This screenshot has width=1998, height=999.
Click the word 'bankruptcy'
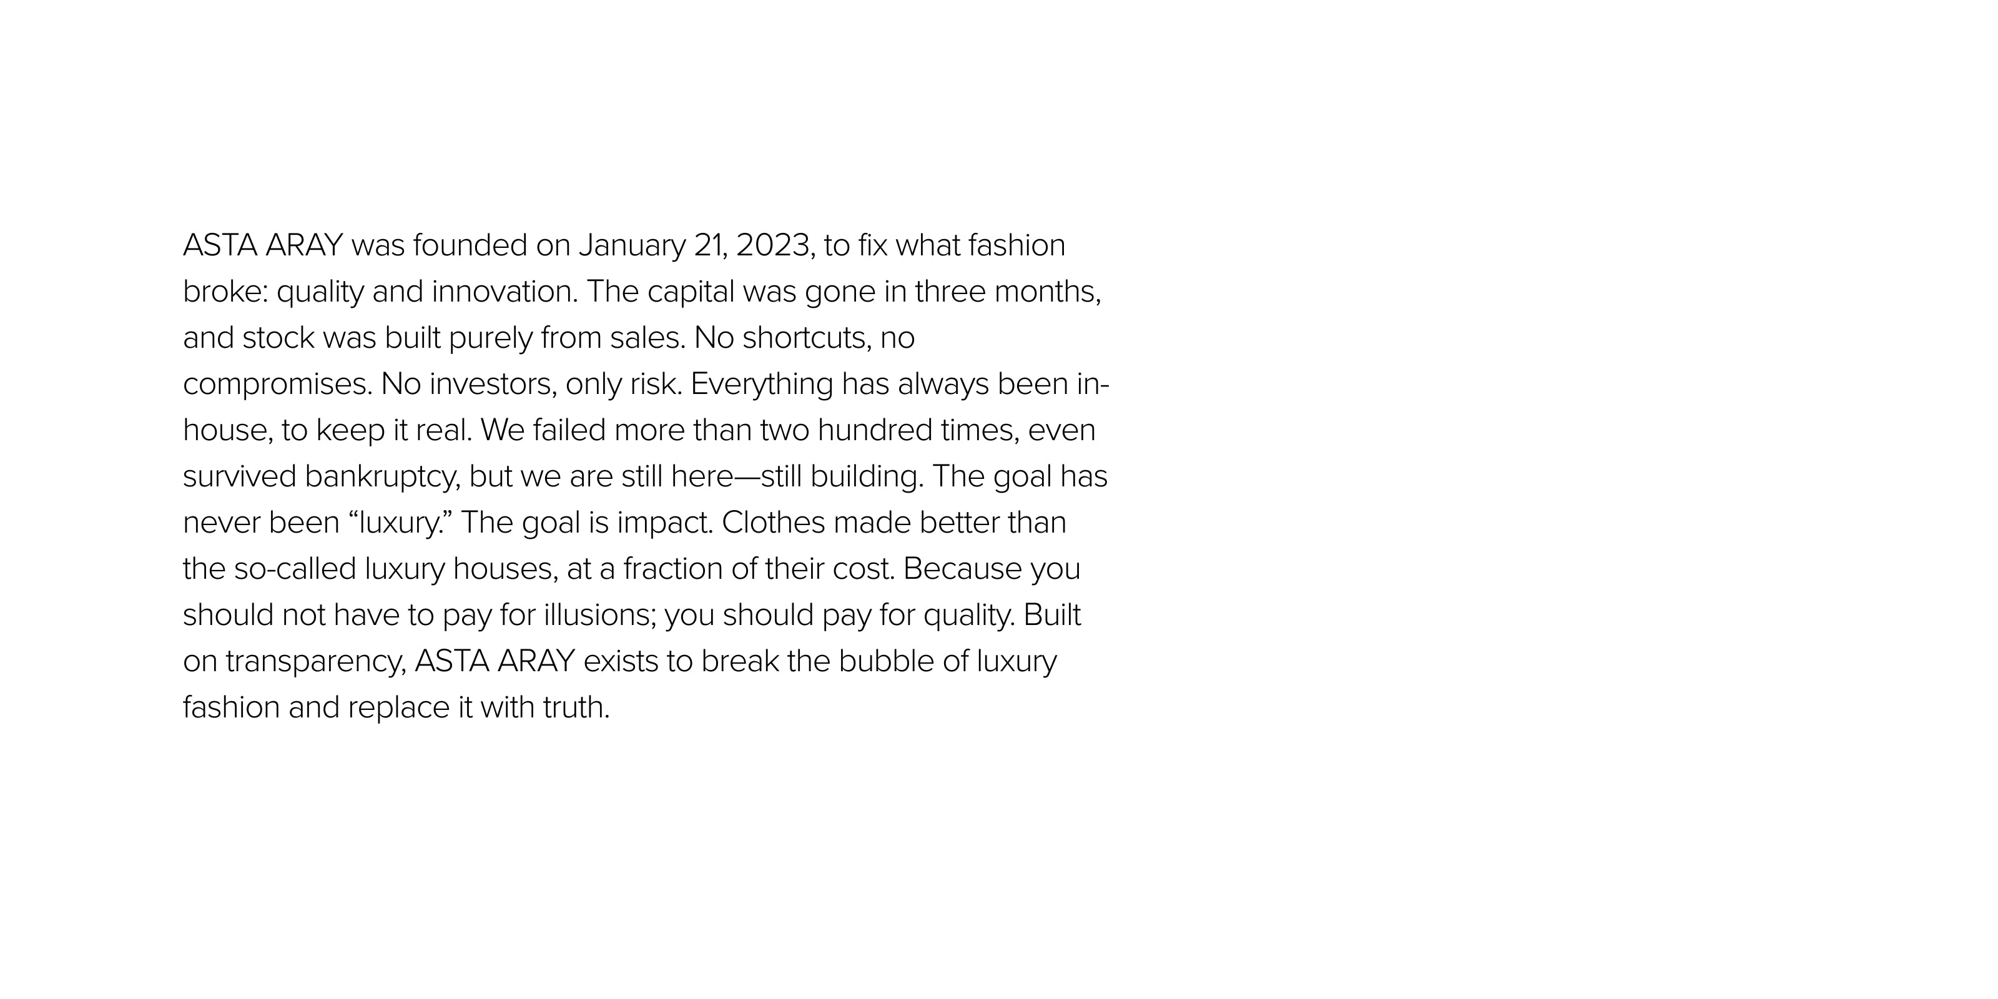coord(381,477)
